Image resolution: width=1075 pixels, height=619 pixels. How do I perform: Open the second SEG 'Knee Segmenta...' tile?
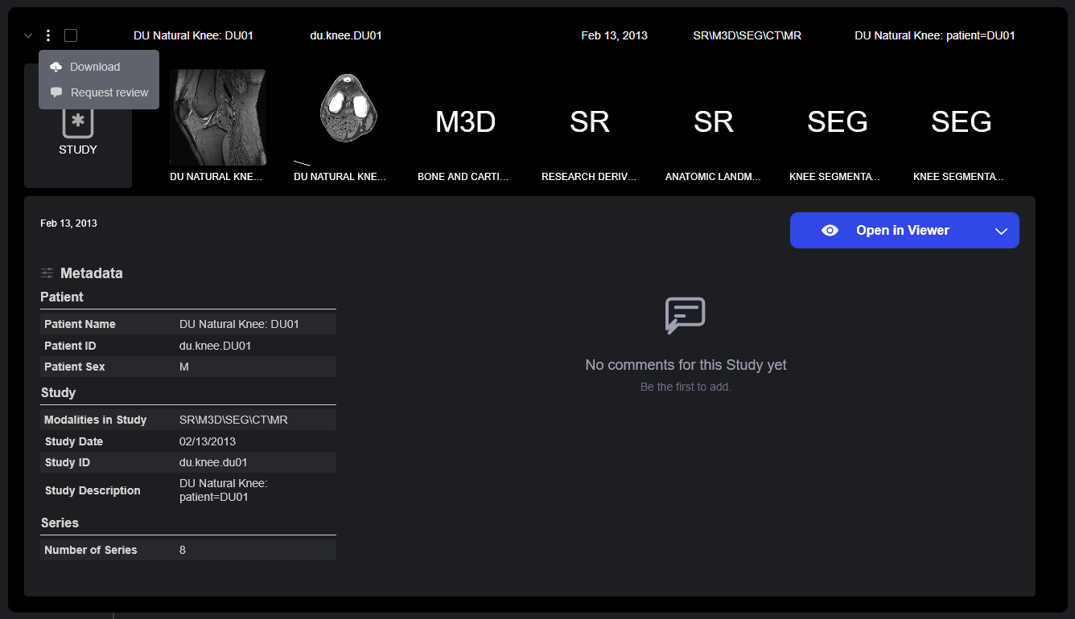(961, 122)
